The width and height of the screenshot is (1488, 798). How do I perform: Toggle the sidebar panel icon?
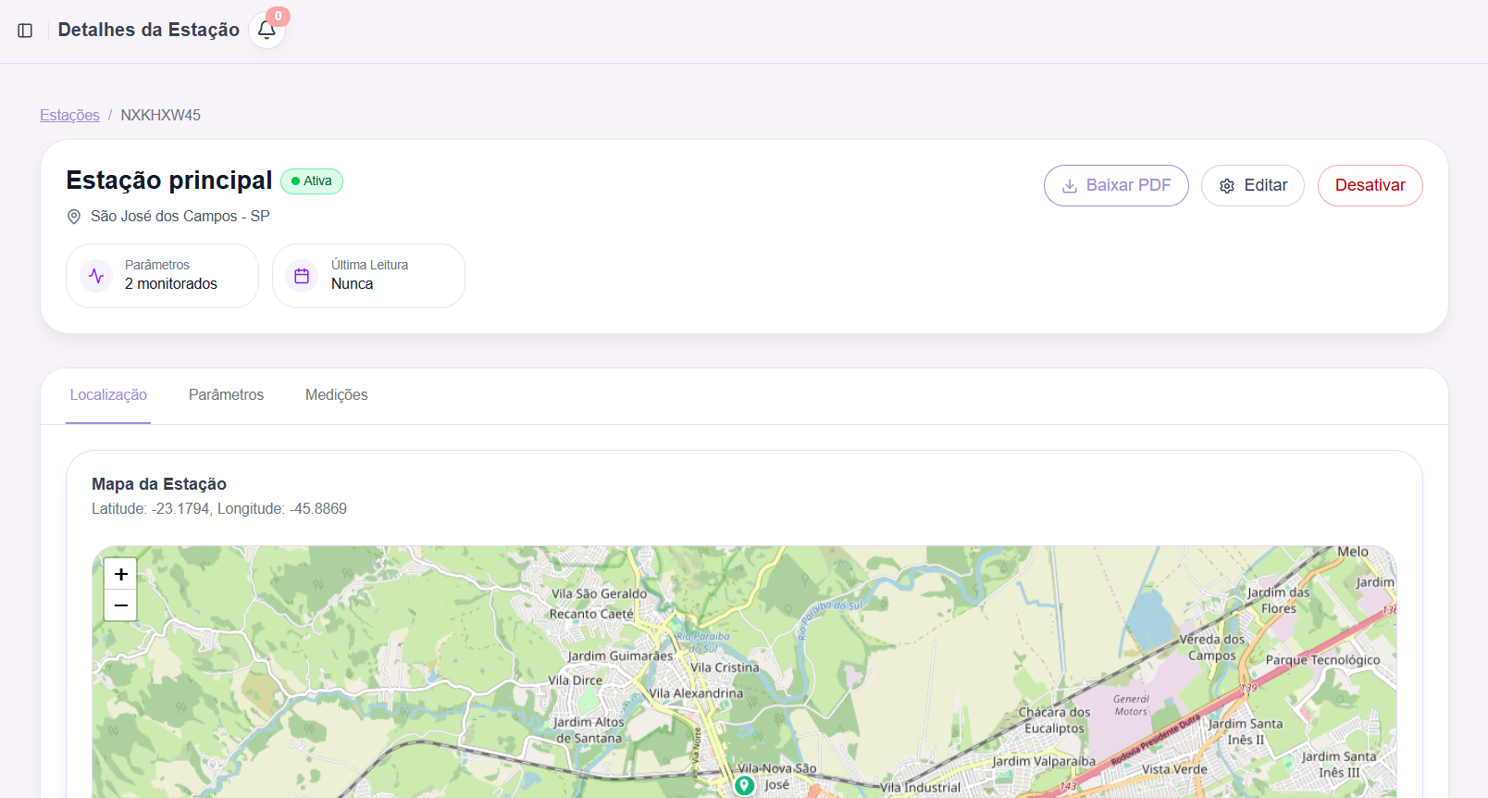tap(25, 31)
